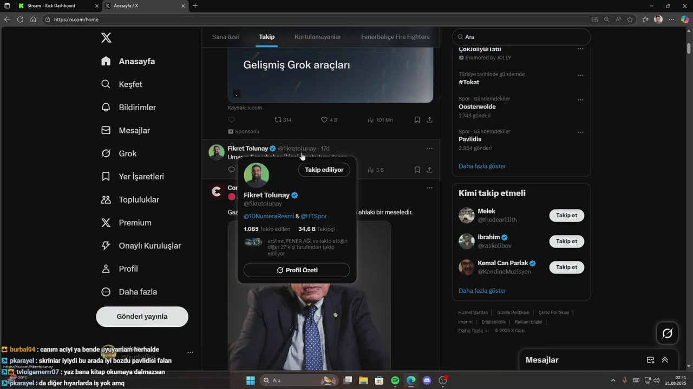Repost the Grok post with 314 reposts
Screen dimensions: 693x389
[283, 120]
